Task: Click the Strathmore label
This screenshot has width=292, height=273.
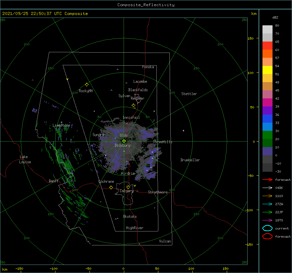Action: point(158,192)
